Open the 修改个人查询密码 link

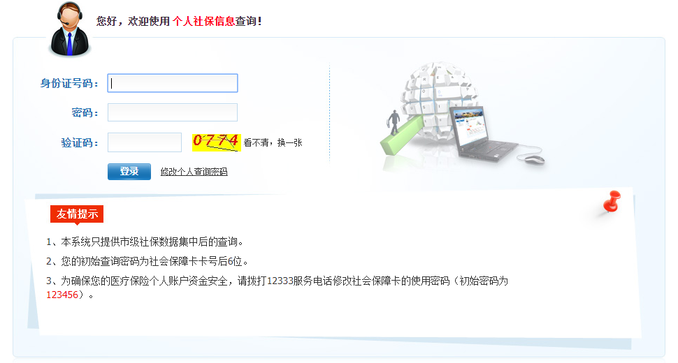[194, 172]
